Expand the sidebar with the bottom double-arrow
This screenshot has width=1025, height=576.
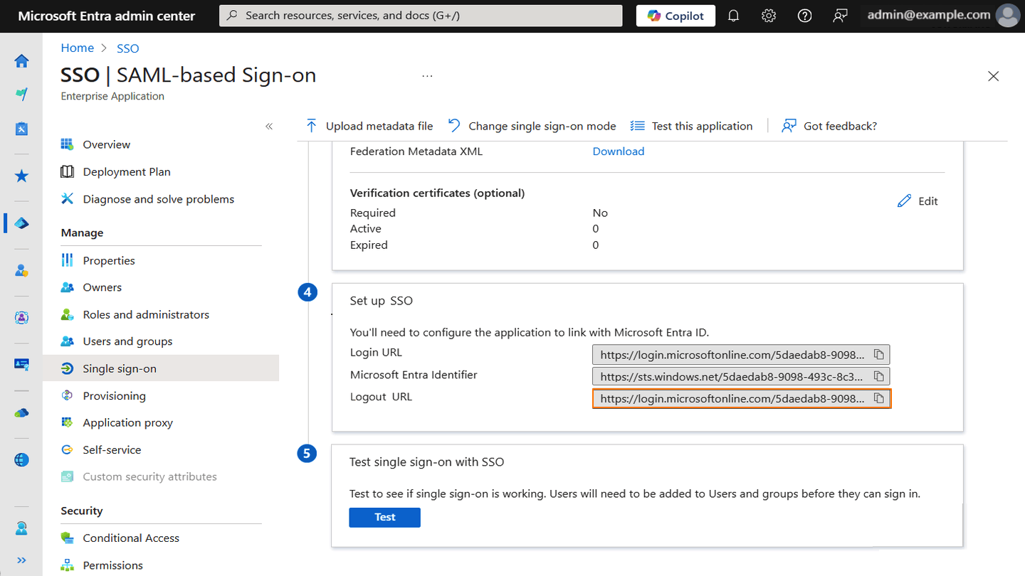pos(22,560)
